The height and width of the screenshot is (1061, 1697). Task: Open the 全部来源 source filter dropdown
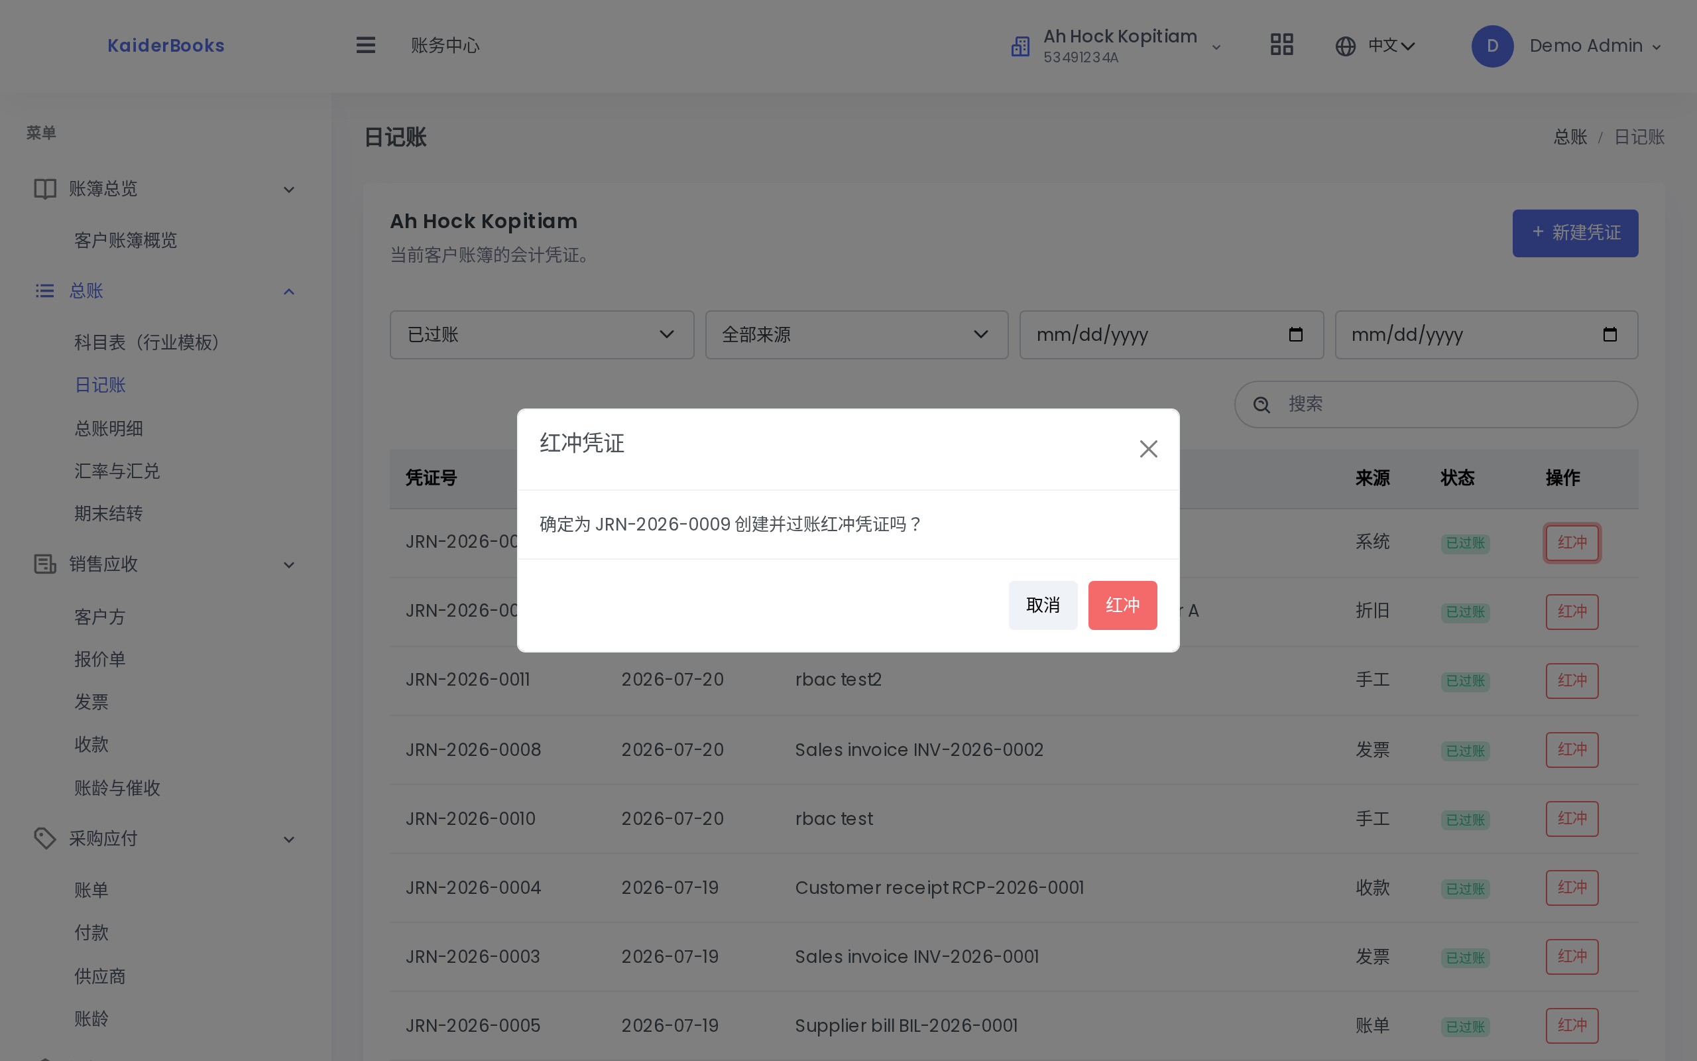click(x=856, y=335)
